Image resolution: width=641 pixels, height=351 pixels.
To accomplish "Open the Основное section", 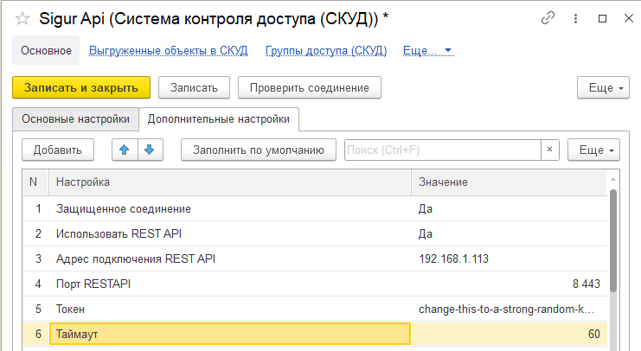I will pos(46,51).
